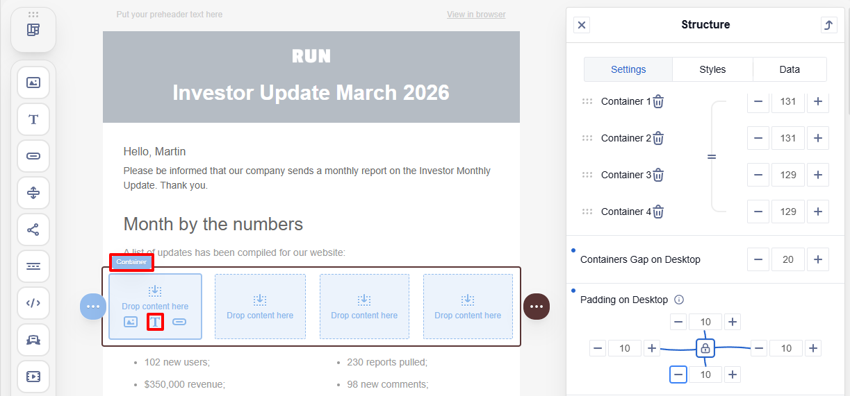Switch to the Settings tab
This screenshot has width=850, height=396.
pyautogui.click(x=628, y=69)
